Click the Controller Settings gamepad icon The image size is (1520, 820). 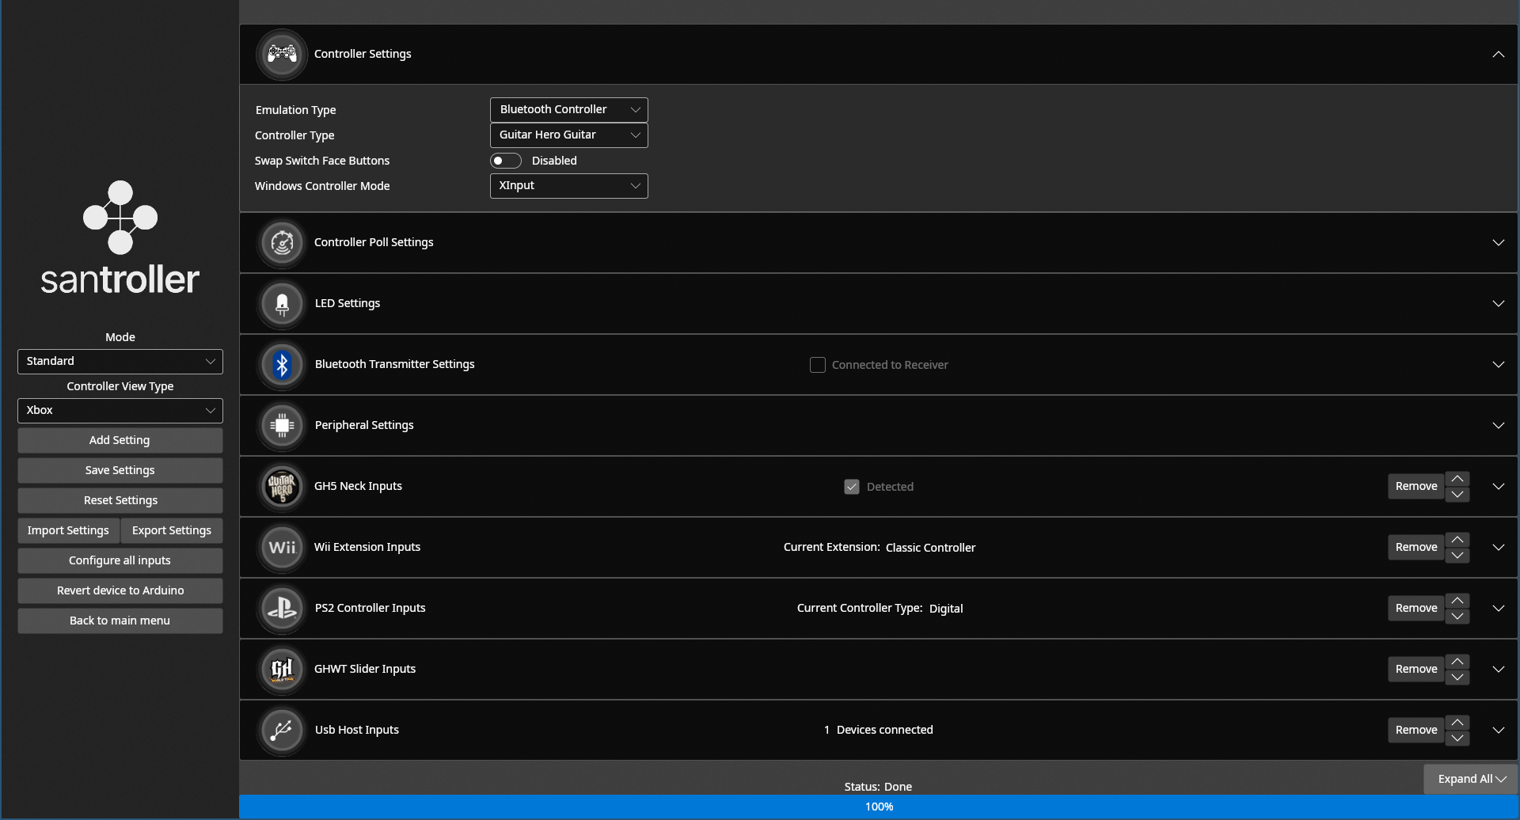click(282, 54)
